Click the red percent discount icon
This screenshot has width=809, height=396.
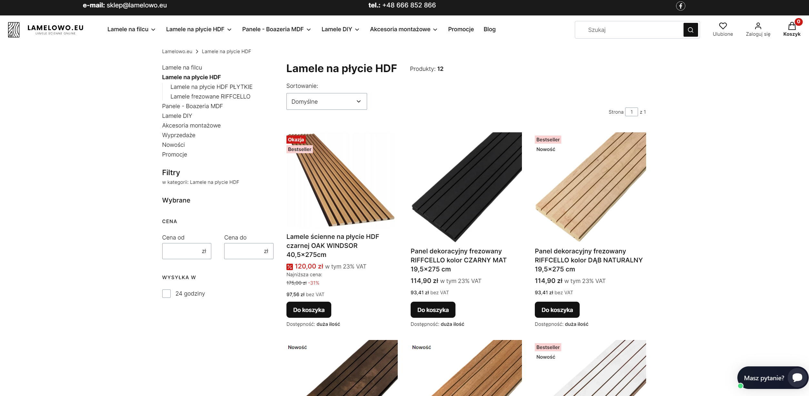pos(289,267)
